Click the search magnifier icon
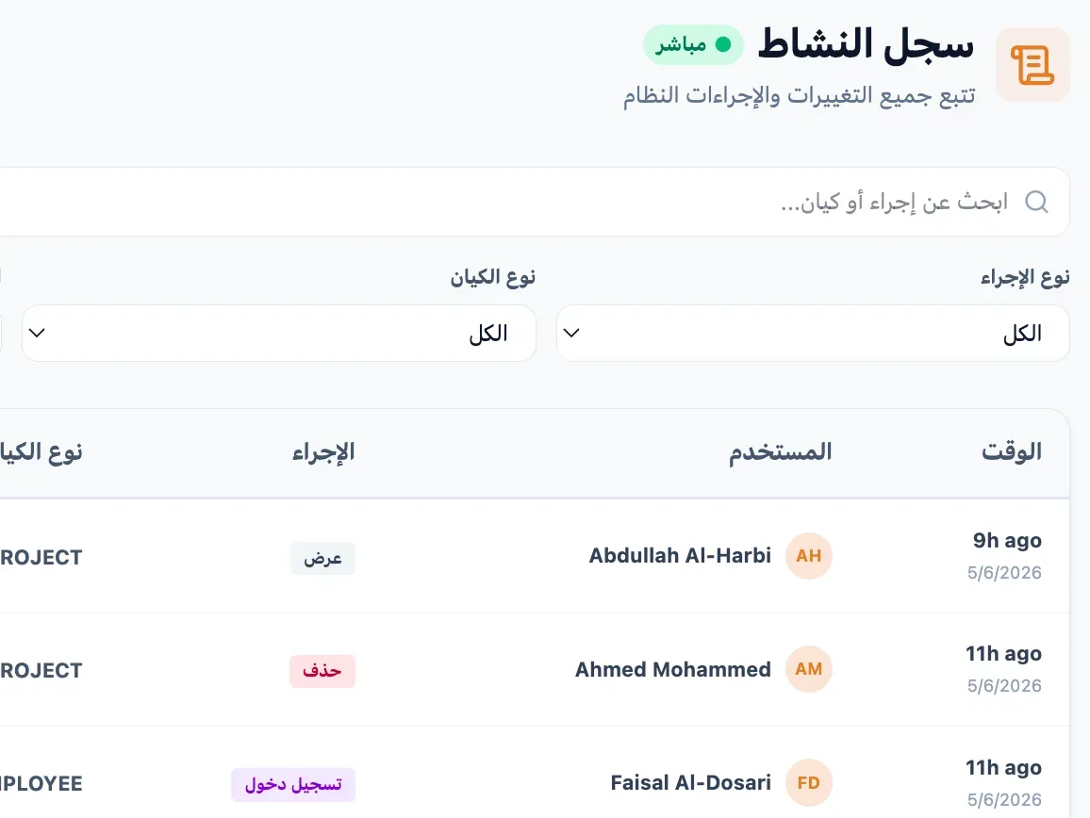 (x=1036, y=202)
